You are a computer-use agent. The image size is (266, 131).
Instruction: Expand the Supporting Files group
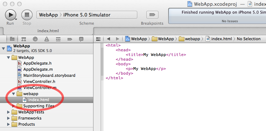(x=14, y=106)
